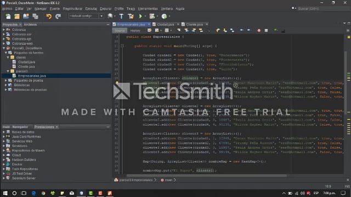This screenshot has width=351, height=197.
Task: Run the project with green play icon
Action: pos(140,16)
